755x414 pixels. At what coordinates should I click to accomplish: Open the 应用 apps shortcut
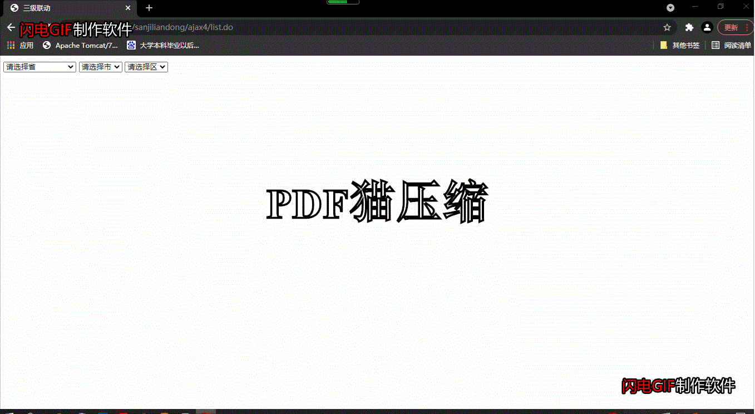point(21,46)
